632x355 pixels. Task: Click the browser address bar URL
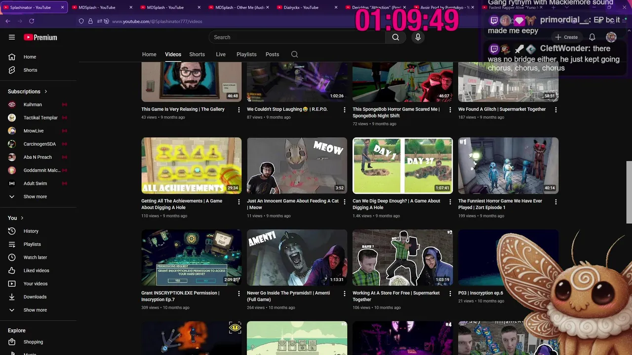[157, 21]
